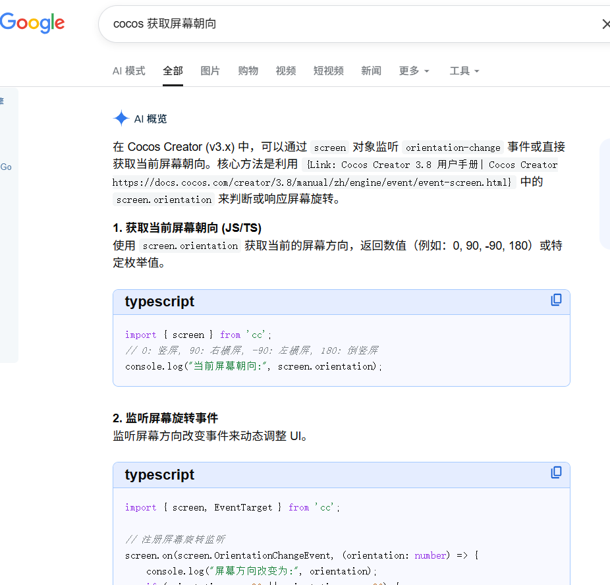Open the 购物 tab

point(248,71)
